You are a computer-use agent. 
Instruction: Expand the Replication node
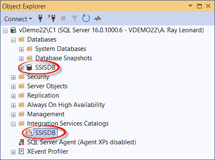13,96
